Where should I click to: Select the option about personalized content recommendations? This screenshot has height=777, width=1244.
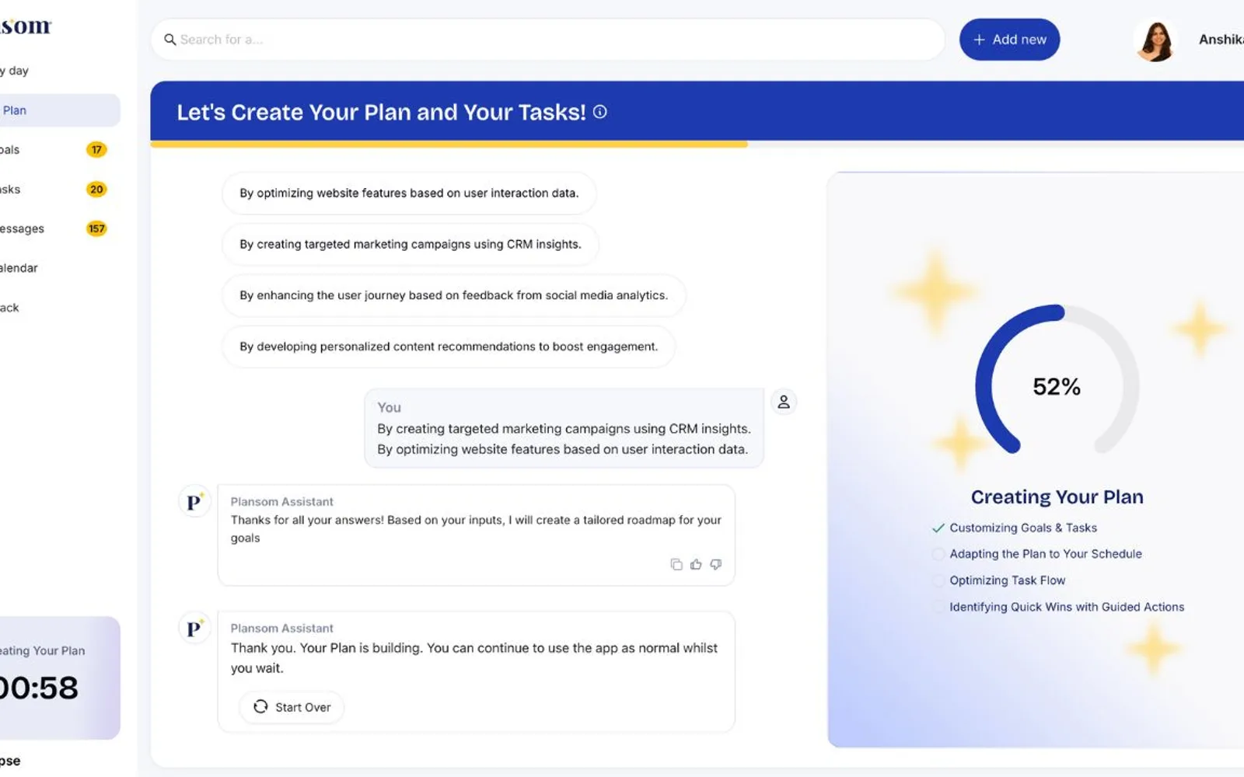click(x=449, y=347)
